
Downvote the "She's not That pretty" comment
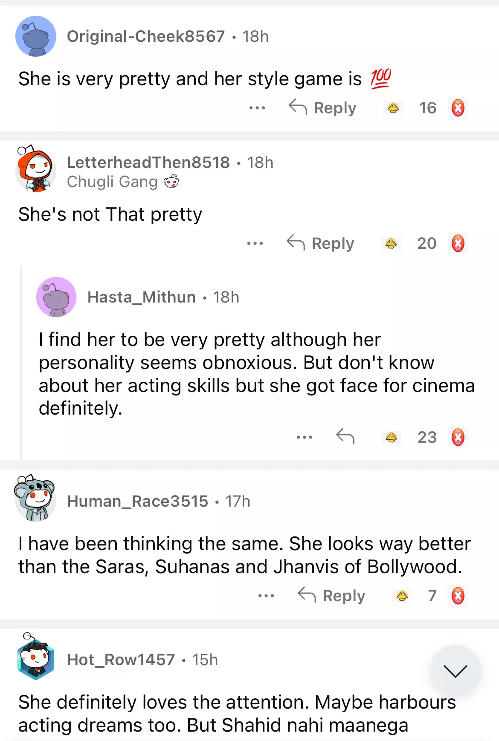pos(458,243)
